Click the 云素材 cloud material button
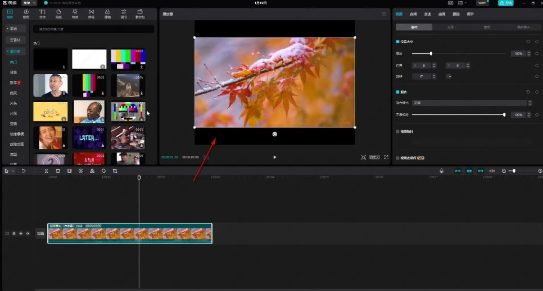Image resolution: width=543 pixels, height=291 pixels. 16,40
